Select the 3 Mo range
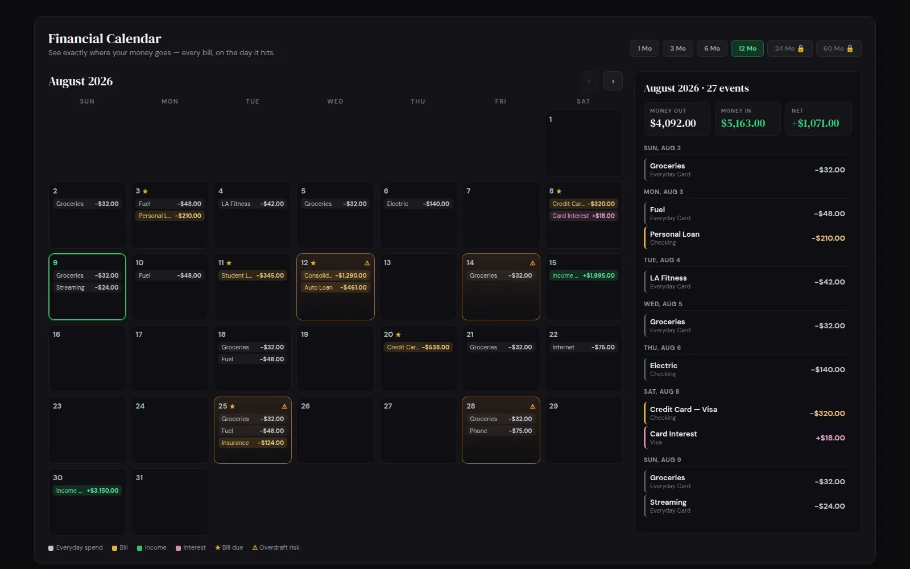 tap(677, 48)
